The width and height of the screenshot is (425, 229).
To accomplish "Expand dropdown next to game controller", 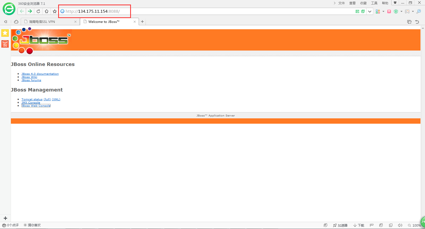I will point(413,11).
